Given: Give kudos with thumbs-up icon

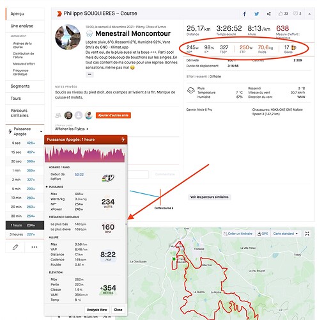Looking at the screenshot, I should (x=281, y=13).
